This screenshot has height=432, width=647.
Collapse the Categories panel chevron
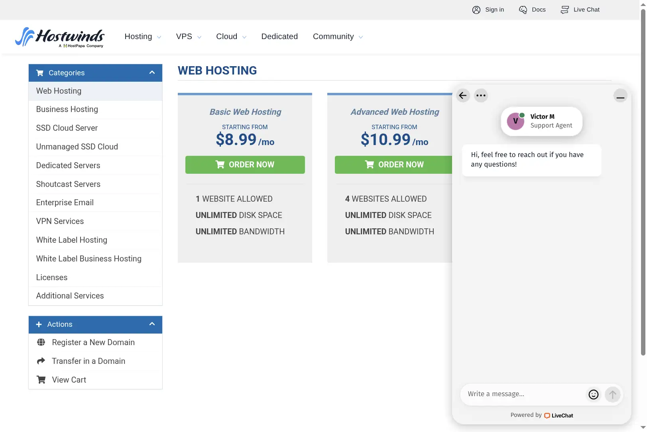pyautogui.click(x=152, y=73)
